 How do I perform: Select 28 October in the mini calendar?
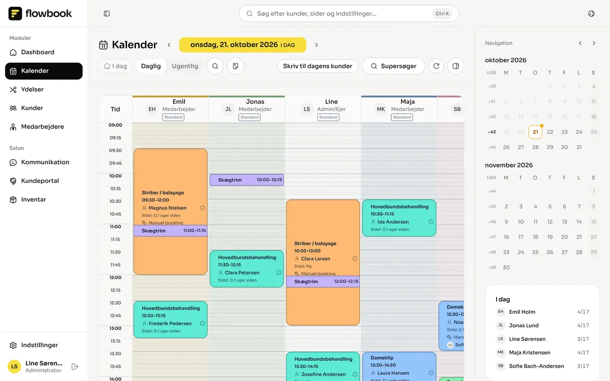pyautogui.click(x=536, y=147)
